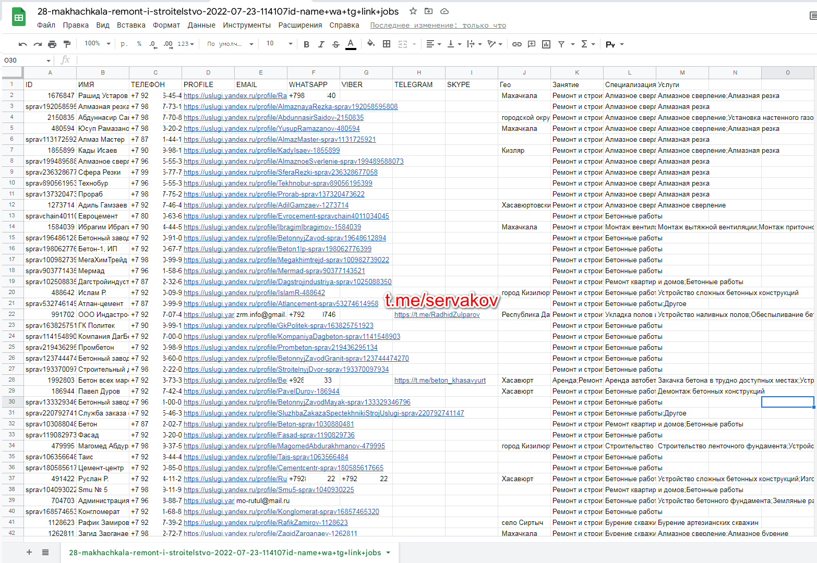Open the Расширения menu
The image size is (817, 563).
300,25
